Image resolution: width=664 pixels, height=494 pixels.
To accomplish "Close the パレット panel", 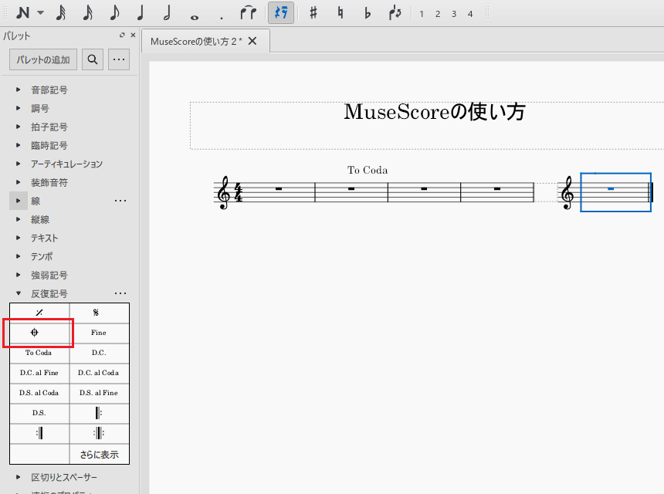I will 133,36.
